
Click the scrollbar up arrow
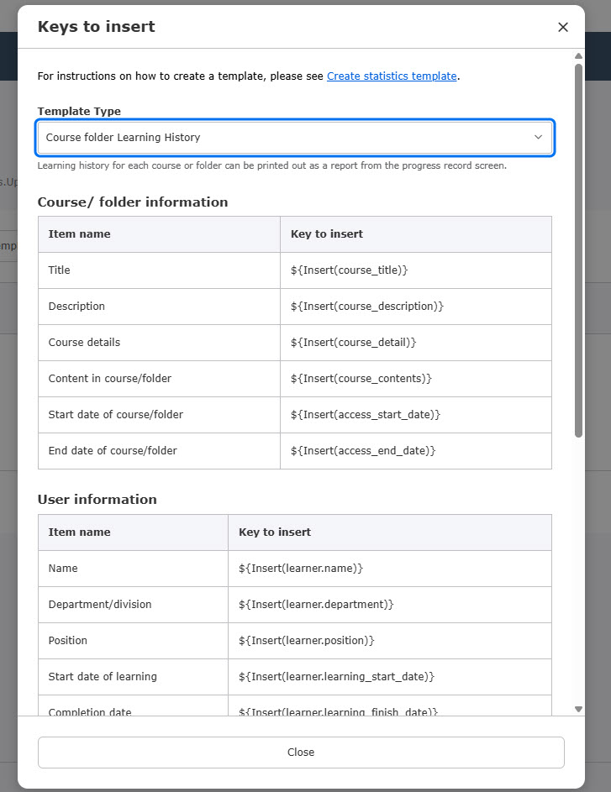click(578, 57)
